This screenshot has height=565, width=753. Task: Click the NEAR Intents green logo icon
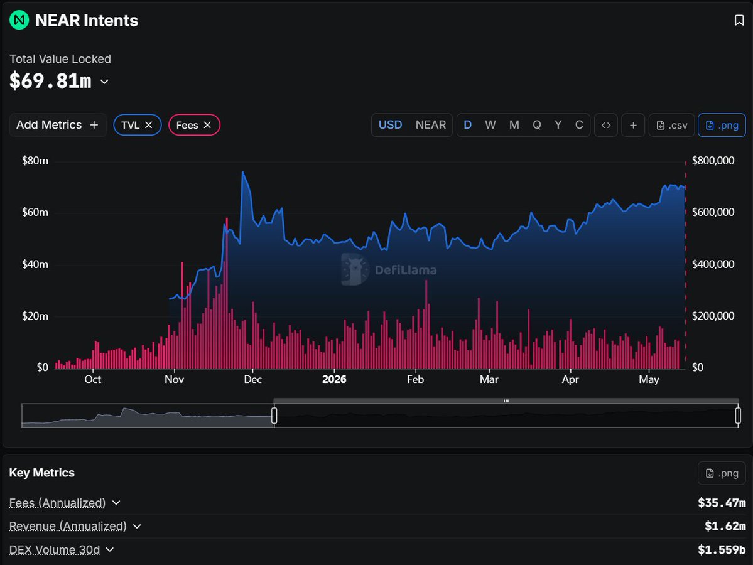click(19, 20)
